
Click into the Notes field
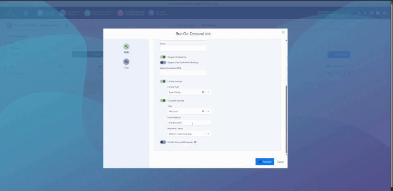point(183,48)
